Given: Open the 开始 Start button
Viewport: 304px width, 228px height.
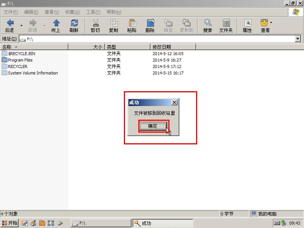Looking at the screenshot, I should point(10,223).
